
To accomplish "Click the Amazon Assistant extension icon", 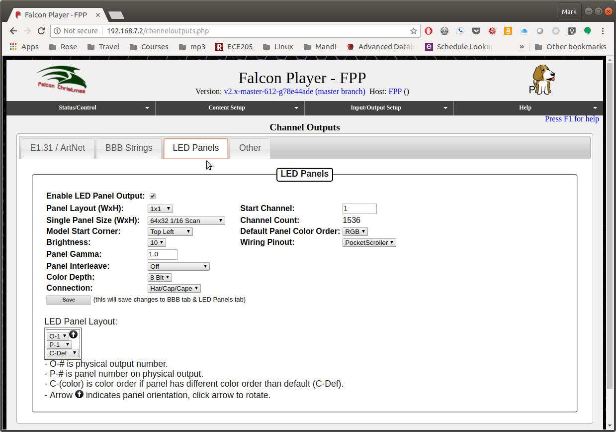I will [508, 31].
